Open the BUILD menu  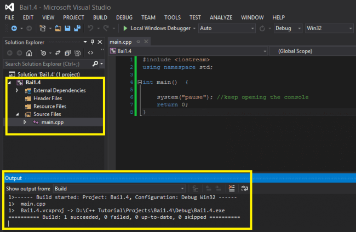pyautogui.click(x=100, y=18)
